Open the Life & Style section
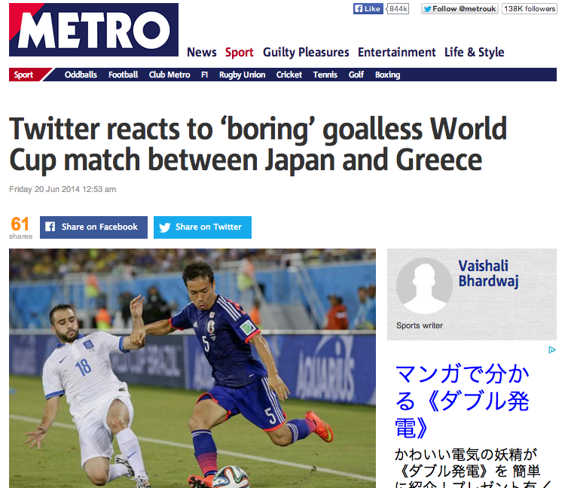The height and width of the screenshot is (488, 568). coord(475,52)
